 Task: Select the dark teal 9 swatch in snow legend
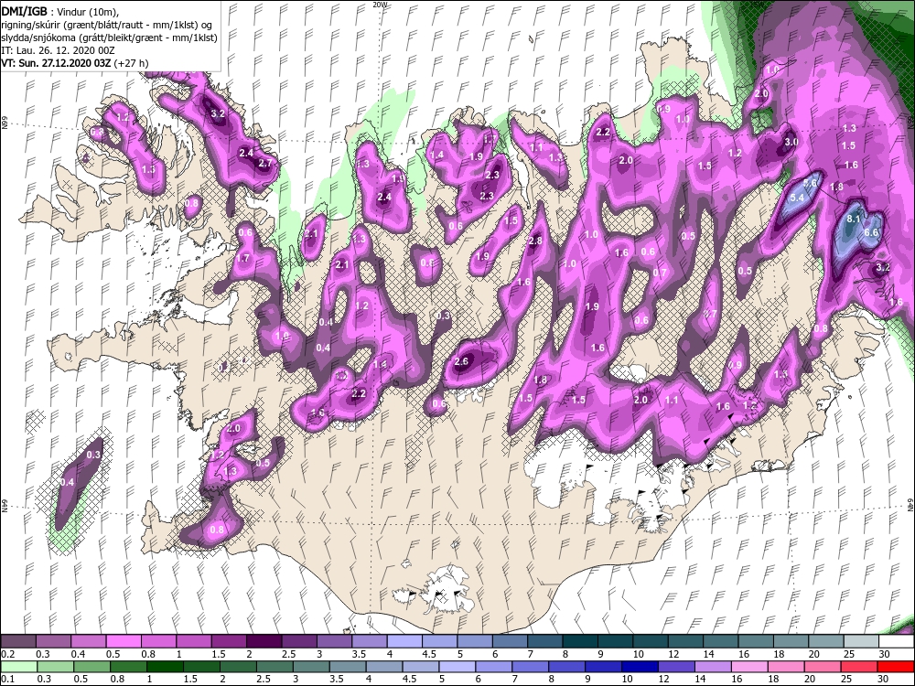coord(615,641)
